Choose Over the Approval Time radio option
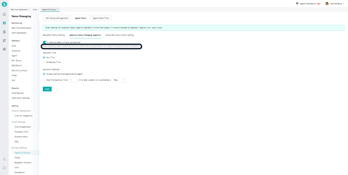 click(44, 80)
